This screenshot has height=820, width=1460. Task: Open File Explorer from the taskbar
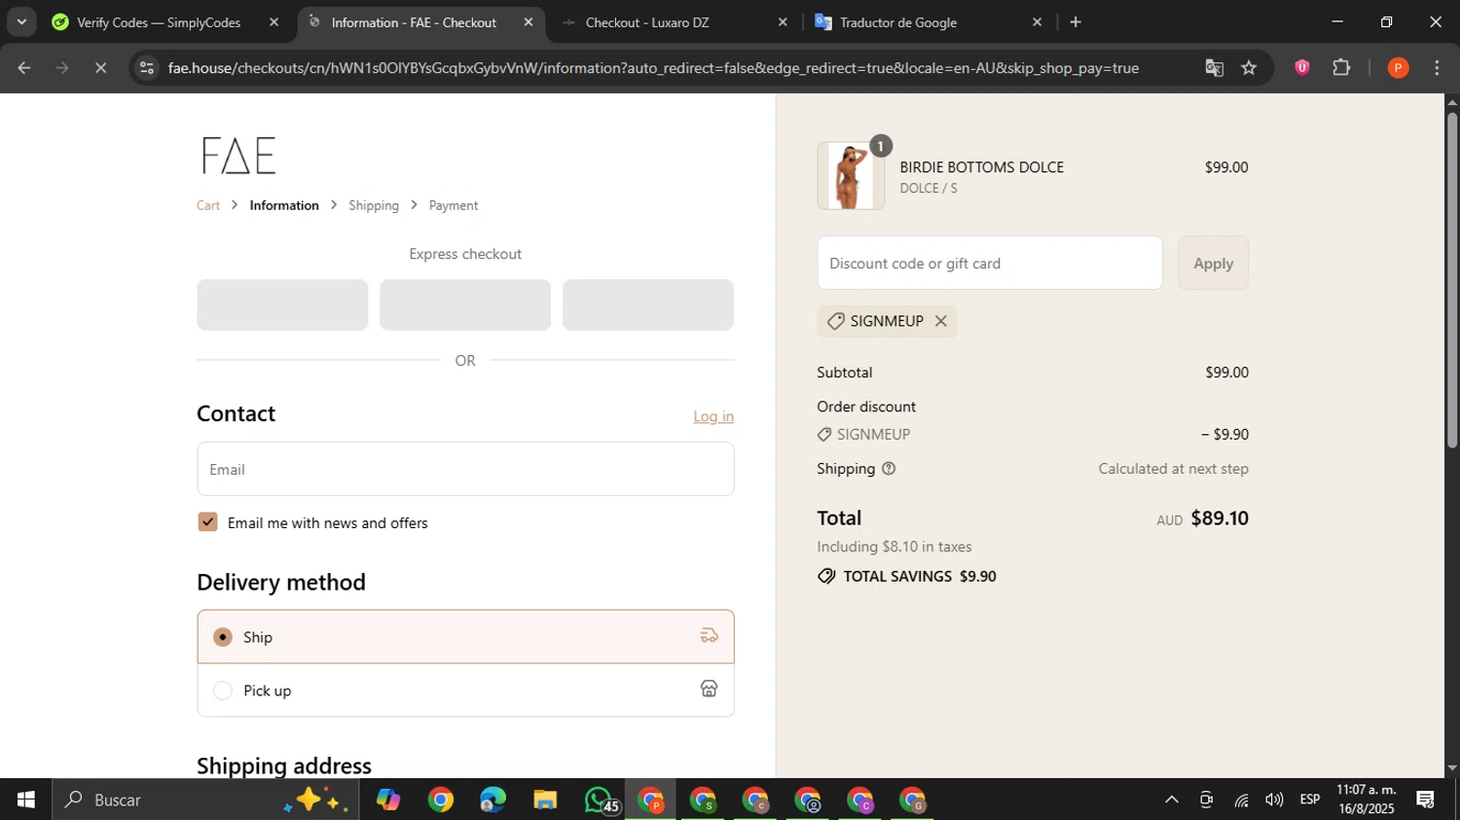pyautogui.click(x=545, y=800)
